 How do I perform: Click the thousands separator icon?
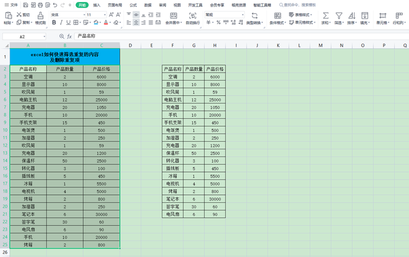pyautogui.click(x=226, y=23)
